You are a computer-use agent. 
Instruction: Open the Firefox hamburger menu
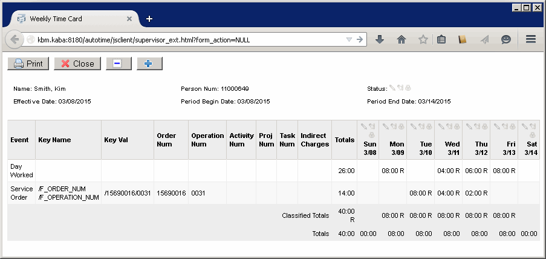[531, 39]
